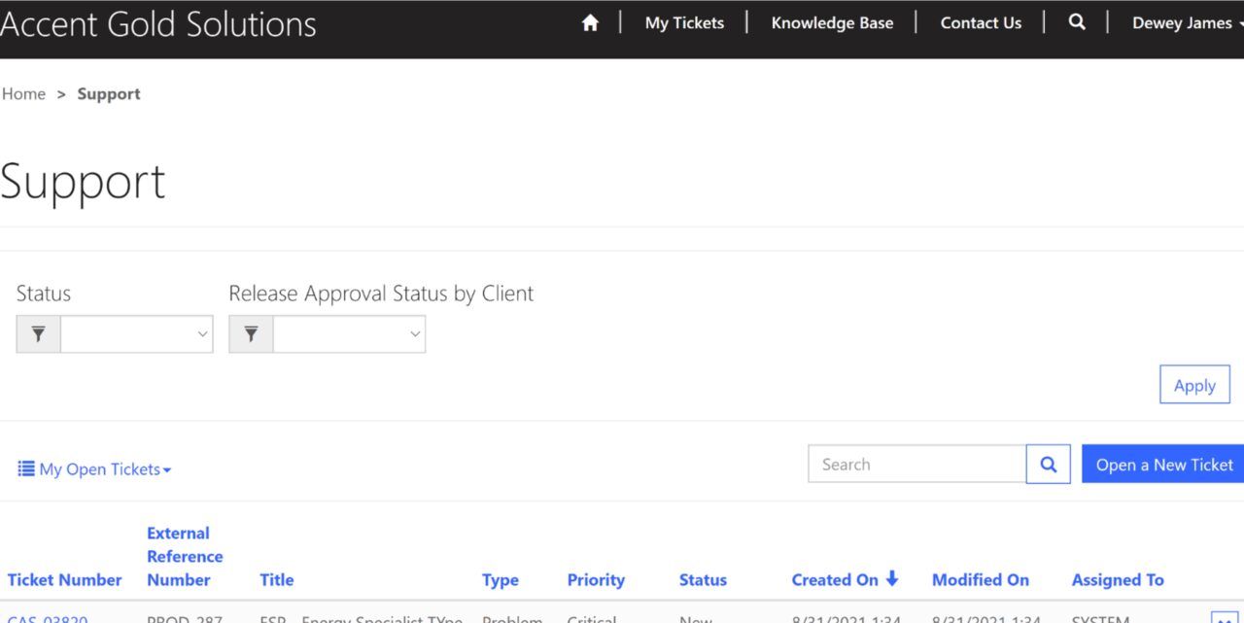1244x623 pixels.
Task: Click Open a New Ticket button
Action: tap(1163, 465)
